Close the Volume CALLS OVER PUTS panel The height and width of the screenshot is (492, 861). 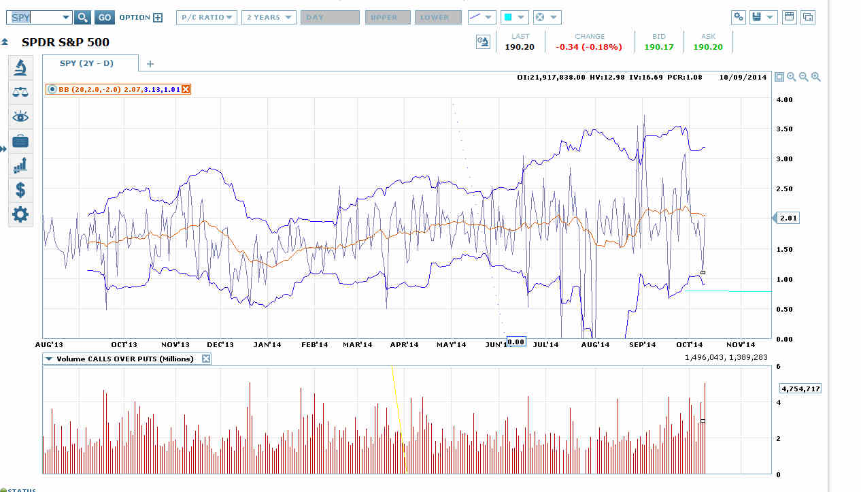coord(207,359)
